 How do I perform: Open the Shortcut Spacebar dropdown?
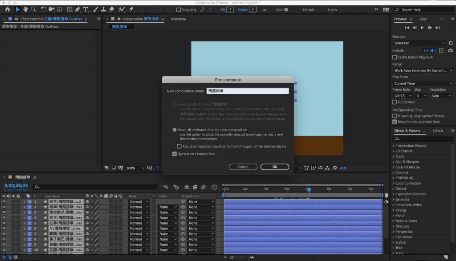[419, 43]
